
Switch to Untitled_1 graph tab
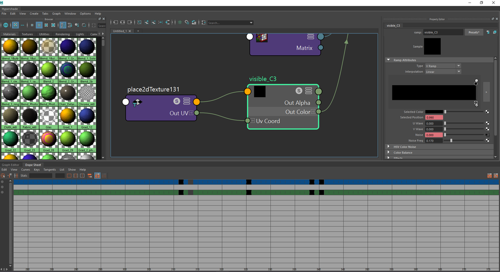120,31
